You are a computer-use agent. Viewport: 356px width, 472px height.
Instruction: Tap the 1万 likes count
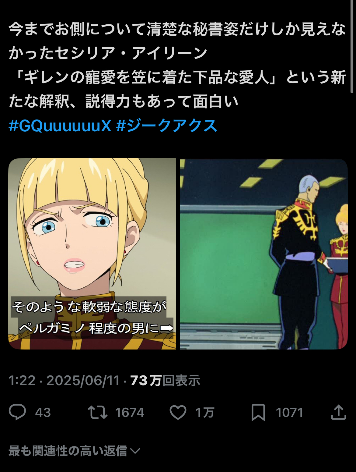click(x=205, y=413)
